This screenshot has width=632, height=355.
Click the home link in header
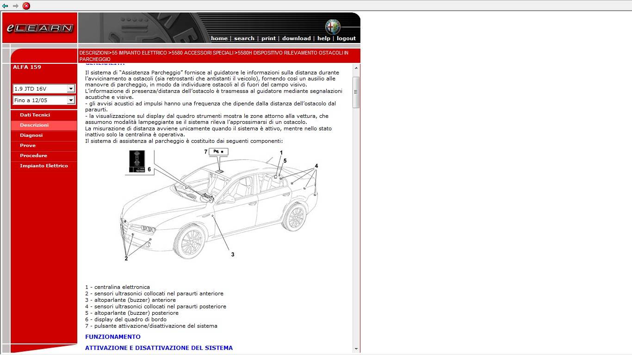[219, 38]
